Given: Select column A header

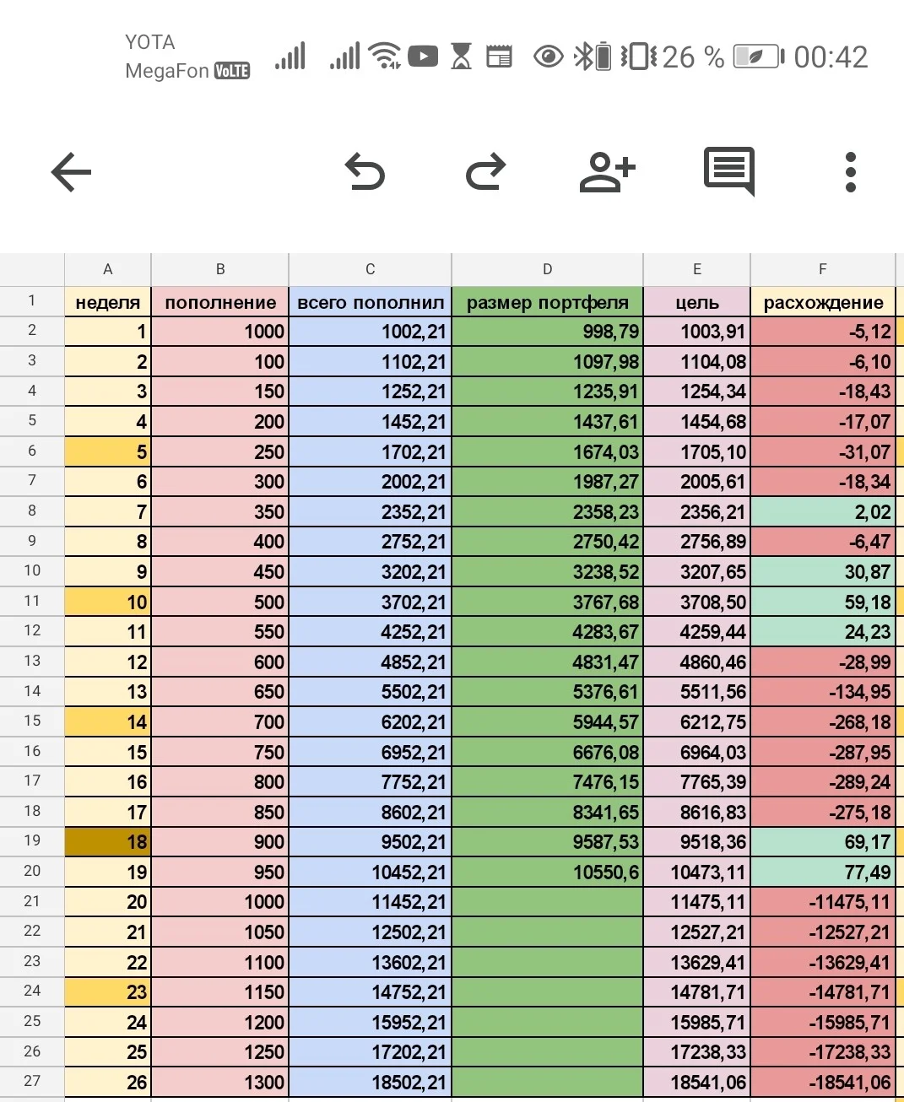Looking at the screenshot, I should tap(107, 269).
